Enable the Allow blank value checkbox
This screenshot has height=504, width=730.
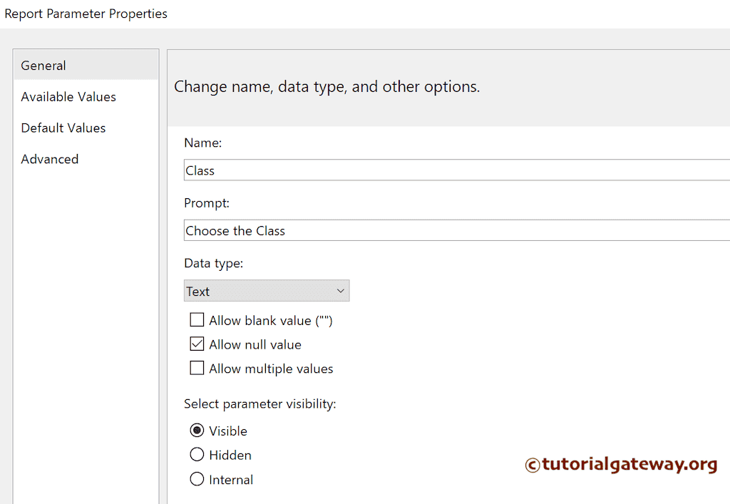tap(197, 319)
